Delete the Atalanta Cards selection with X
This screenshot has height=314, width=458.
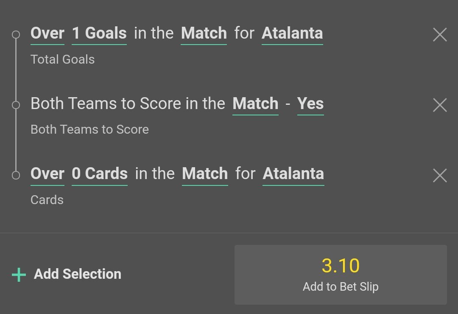[440, 175]
